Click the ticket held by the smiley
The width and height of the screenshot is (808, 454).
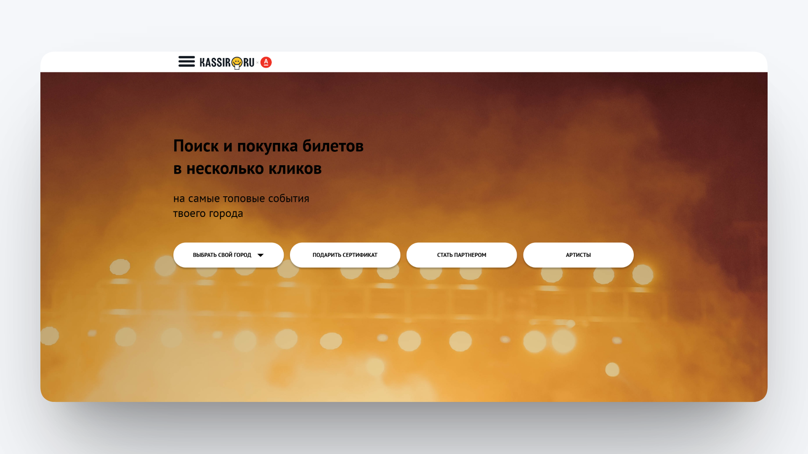(x=237, y=67)
